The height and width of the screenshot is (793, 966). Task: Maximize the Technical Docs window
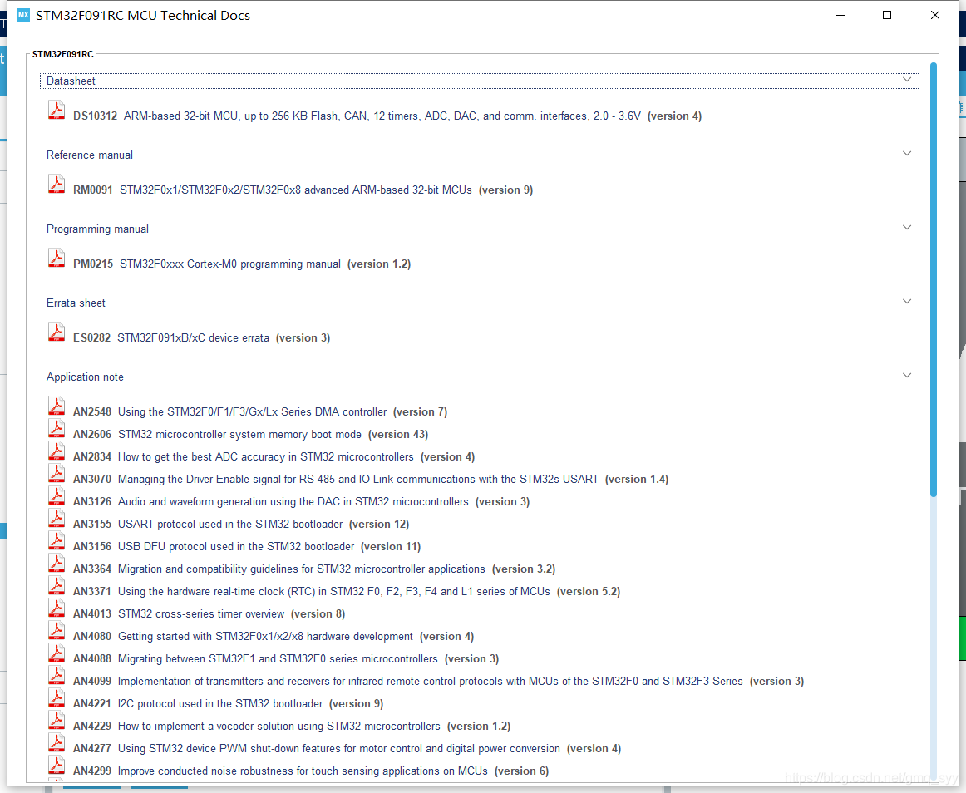coord(887,15)
